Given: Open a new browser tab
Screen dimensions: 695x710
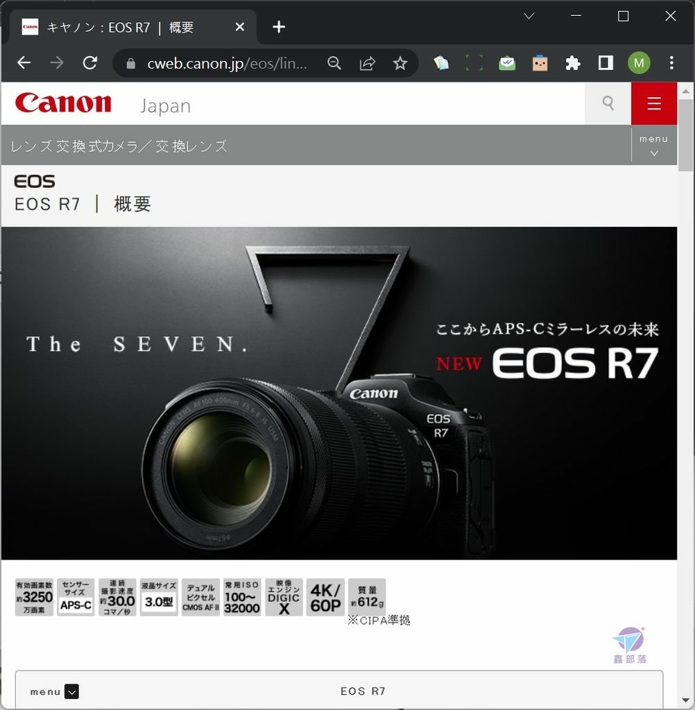Looking at the screenshot, I should pyautogui.click(x=279, y=27).
